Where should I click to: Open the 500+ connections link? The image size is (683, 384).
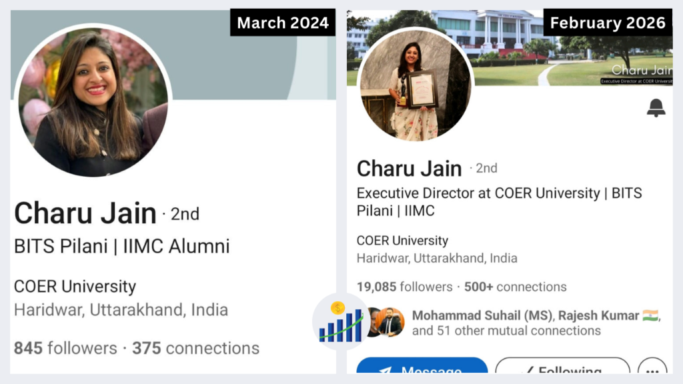[x=515, y=287]
